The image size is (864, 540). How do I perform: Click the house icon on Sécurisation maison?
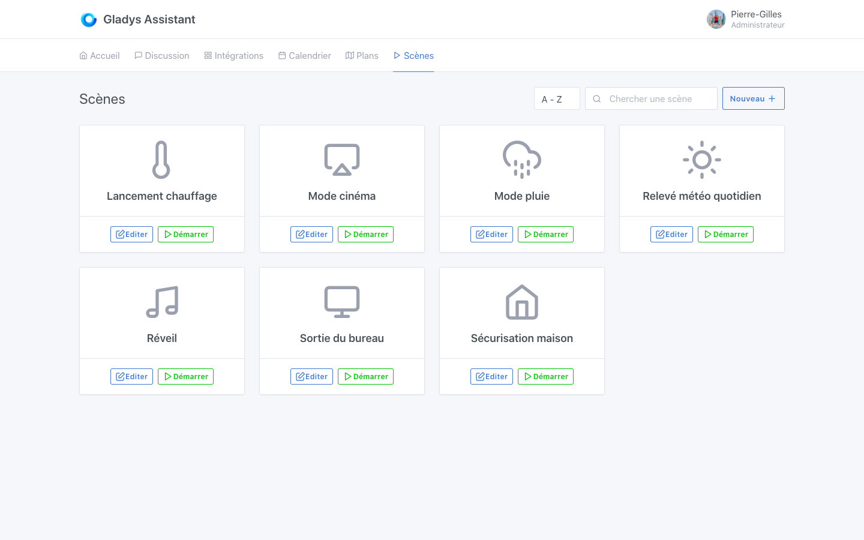click(521, 301)
